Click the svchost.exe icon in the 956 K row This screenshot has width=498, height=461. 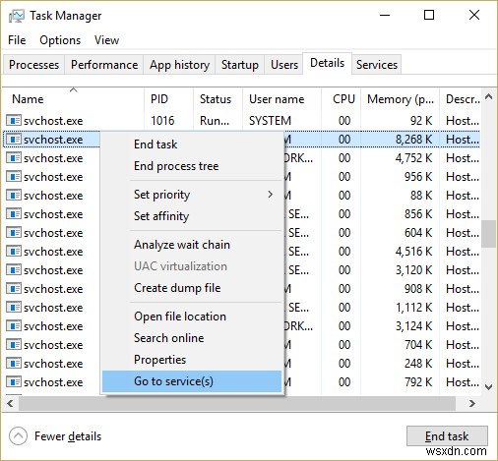point(14,177)
